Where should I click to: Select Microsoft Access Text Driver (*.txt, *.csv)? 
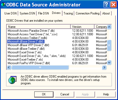33,34
